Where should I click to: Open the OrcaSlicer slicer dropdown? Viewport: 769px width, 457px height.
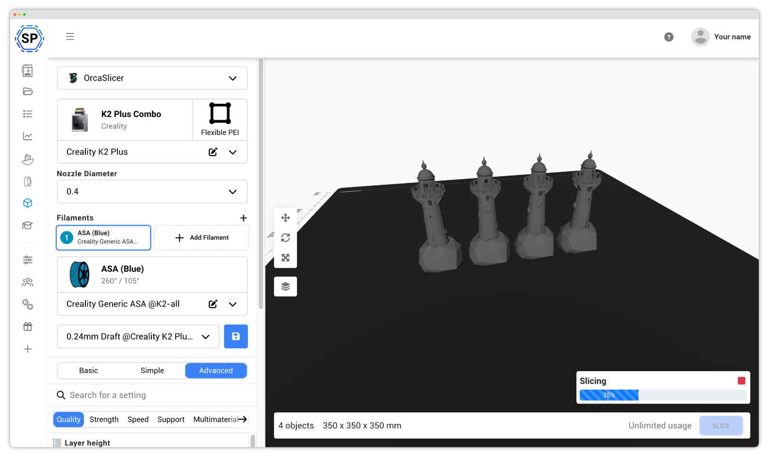(152, 78)
